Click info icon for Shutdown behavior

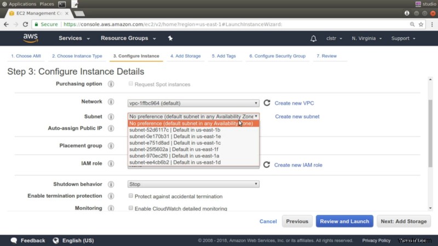tap(111, 185)
